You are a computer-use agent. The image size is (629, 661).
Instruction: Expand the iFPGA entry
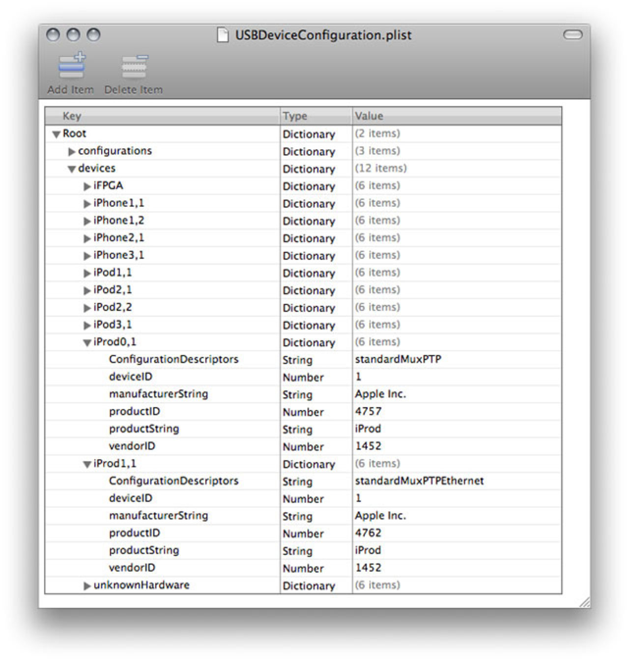[87, 186]
